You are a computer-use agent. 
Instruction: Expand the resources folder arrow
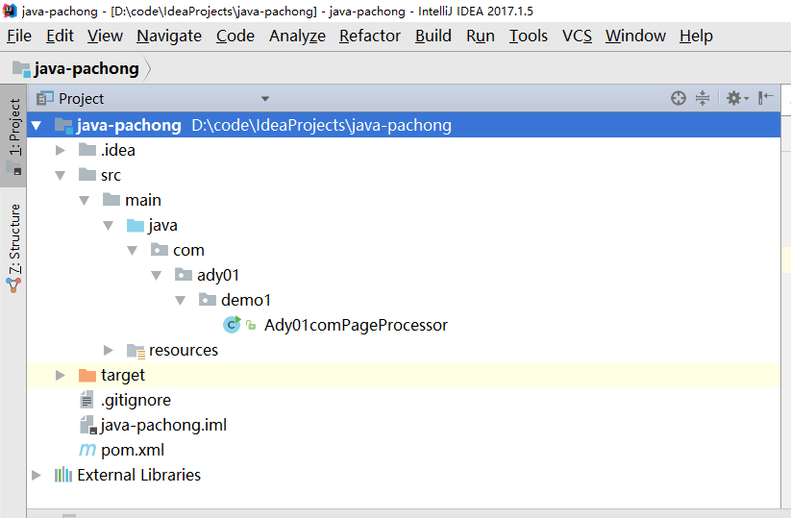coord(108,350)
